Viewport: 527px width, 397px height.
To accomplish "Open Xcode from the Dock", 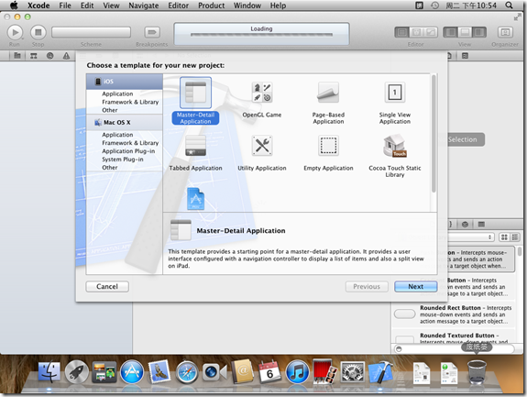I will (380, 372).
